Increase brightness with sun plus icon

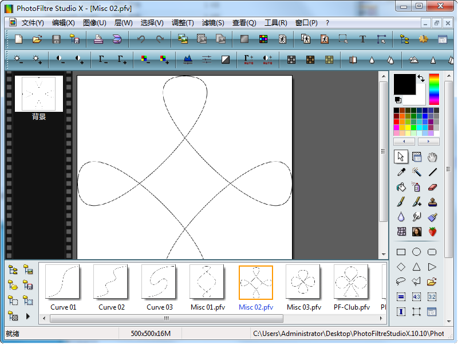(x=37, y=60)
